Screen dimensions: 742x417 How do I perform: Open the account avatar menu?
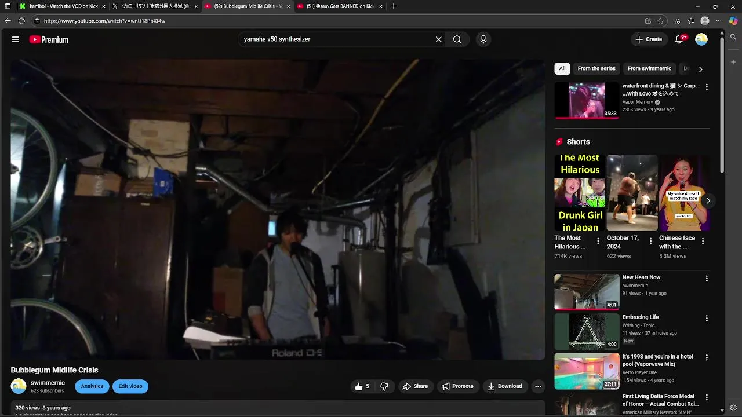point(701,39)
